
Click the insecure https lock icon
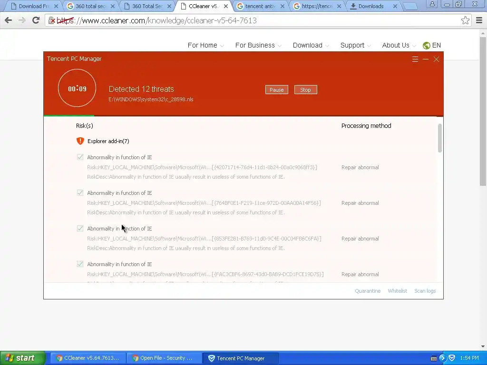[52, 20]
